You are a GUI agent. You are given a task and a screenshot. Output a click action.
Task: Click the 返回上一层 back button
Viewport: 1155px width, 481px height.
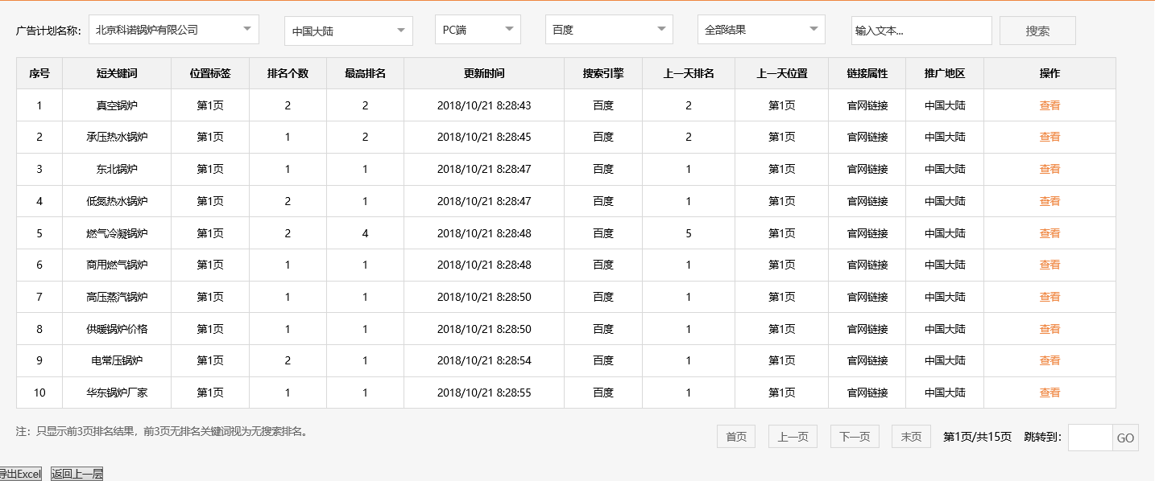(75, 473)
